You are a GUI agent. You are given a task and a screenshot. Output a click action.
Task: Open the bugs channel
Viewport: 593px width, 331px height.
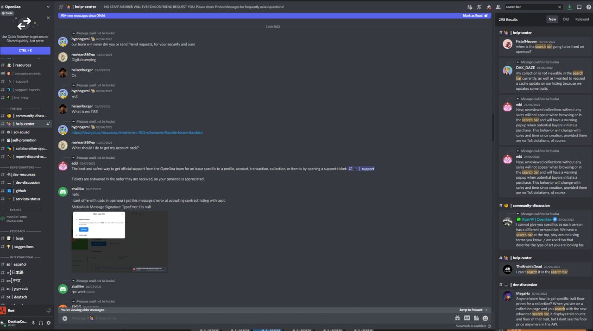click(x=26, y=238)
